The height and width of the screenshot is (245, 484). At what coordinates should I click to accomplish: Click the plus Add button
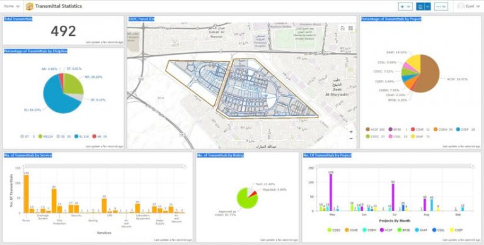click(x=402, y=6)
